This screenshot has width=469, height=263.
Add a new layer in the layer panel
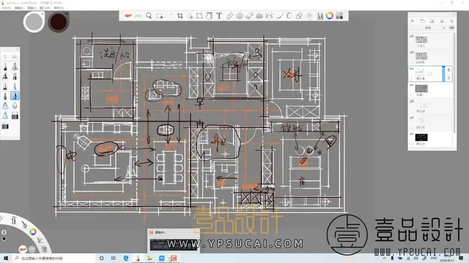pyautogui.click(x=413, y=21)
